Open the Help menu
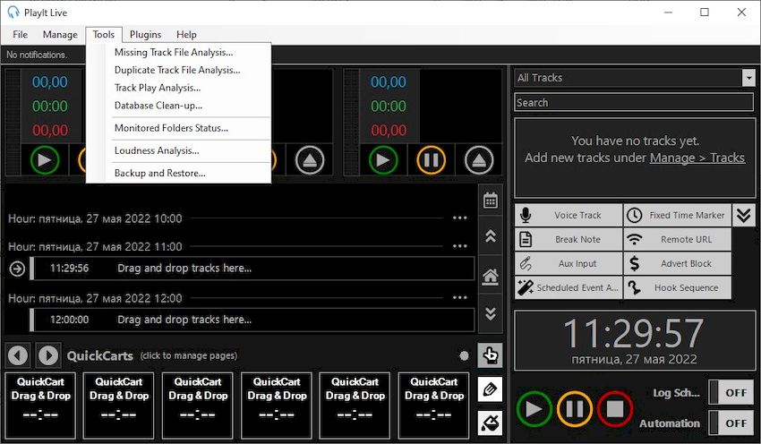761x444 pixels. [186, 34]
